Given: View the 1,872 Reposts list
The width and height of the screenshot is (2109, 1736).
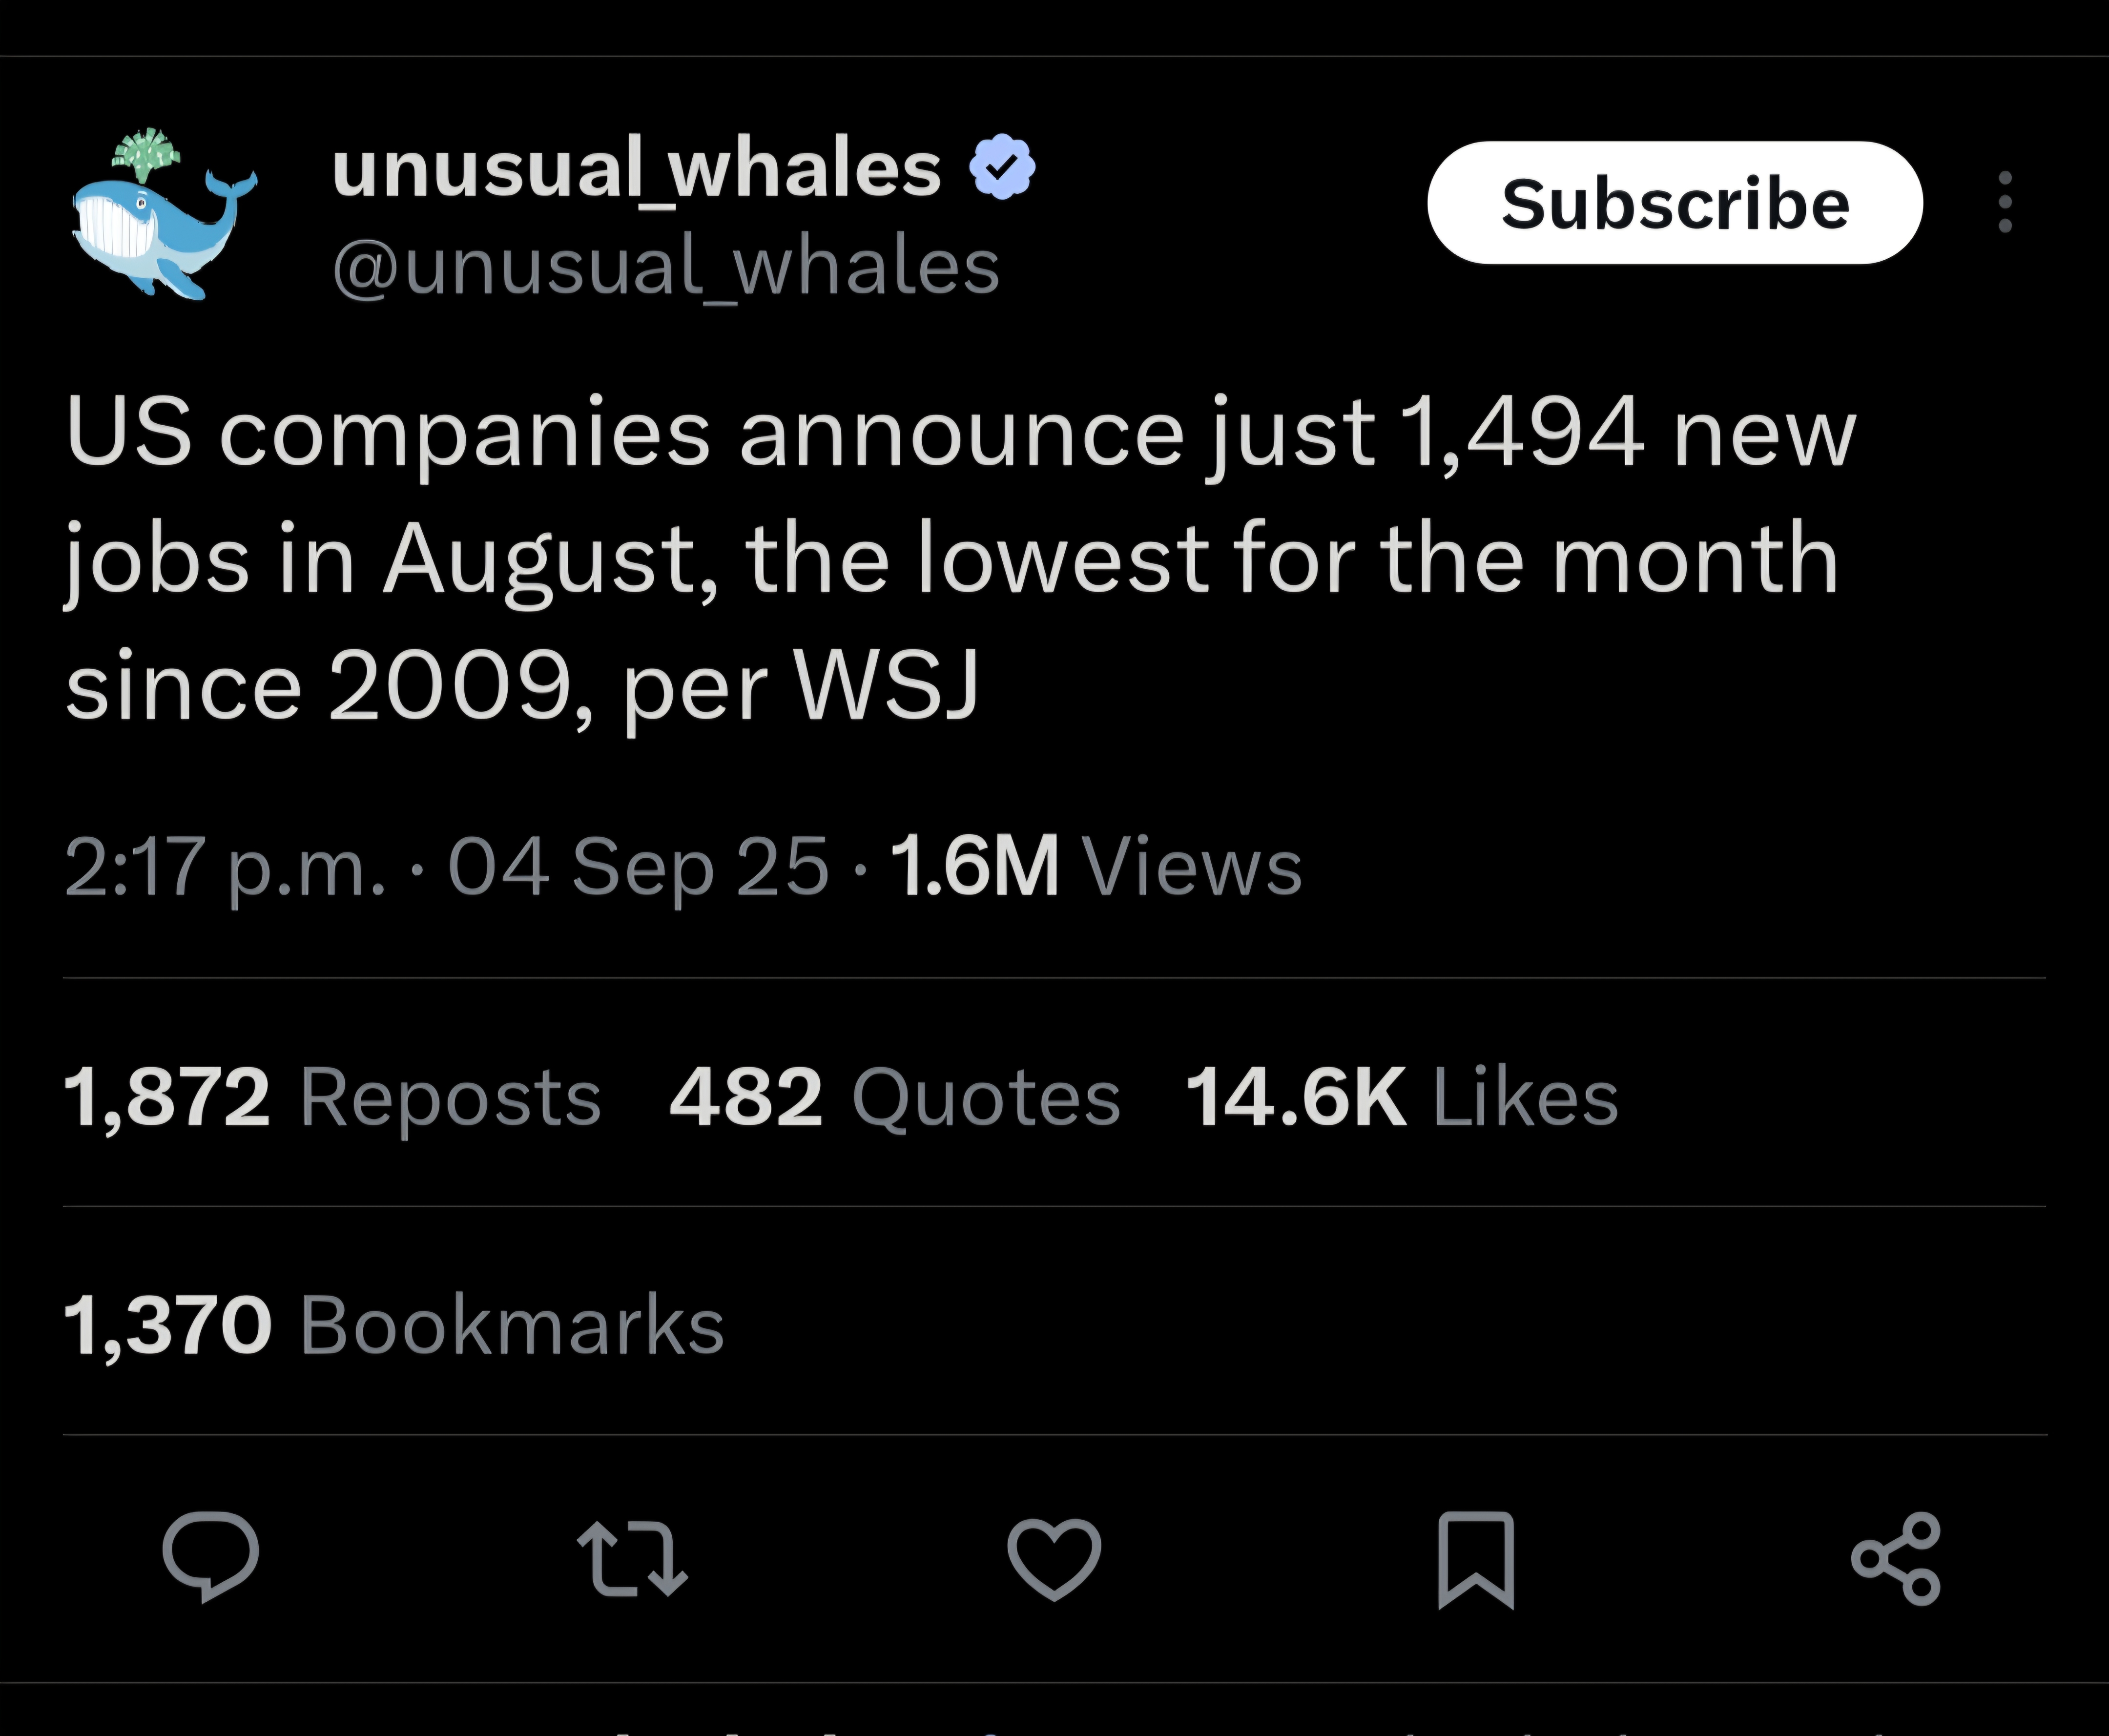Looking at the screenshot, I should (x=332, y=1097).
